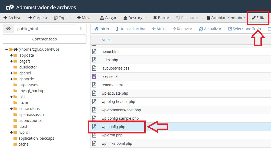Screen dimensions: 271x148
Task: Click the home icon beside path field
Action: tap(8, 29)
